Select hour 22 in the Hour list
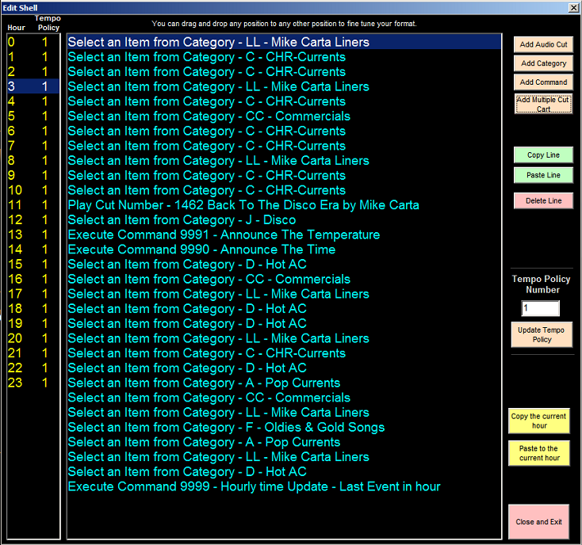Image resolution: width=582 pixels, height=545 pixels. (33, 368)
